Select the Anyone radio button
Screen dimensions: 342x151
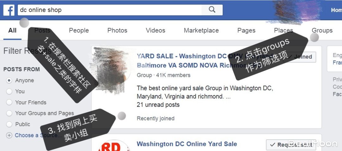click(9, 80)
